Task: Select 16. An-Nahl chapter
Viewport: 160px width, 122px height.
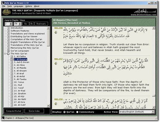Action: tap(20, 99)
